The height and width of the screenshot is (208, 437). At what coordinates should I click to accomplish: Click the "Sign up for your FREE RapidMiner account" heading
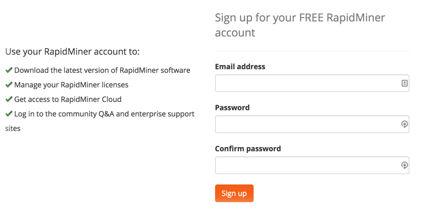pos(300,25)
